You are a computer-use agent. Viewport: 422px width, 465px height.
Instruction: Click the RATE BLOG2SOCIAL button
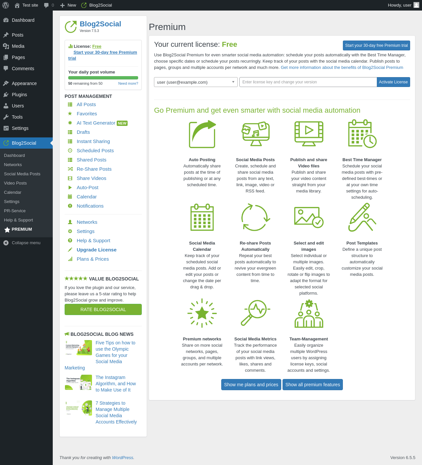point(103,309)
